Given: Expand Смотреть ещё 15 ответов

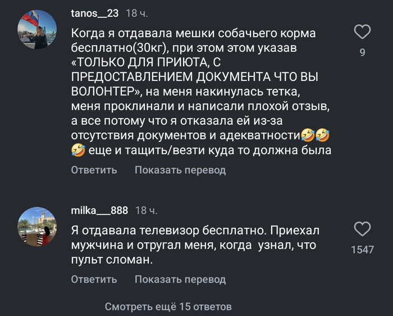Looking at the screenshot, I should (168, 306).
